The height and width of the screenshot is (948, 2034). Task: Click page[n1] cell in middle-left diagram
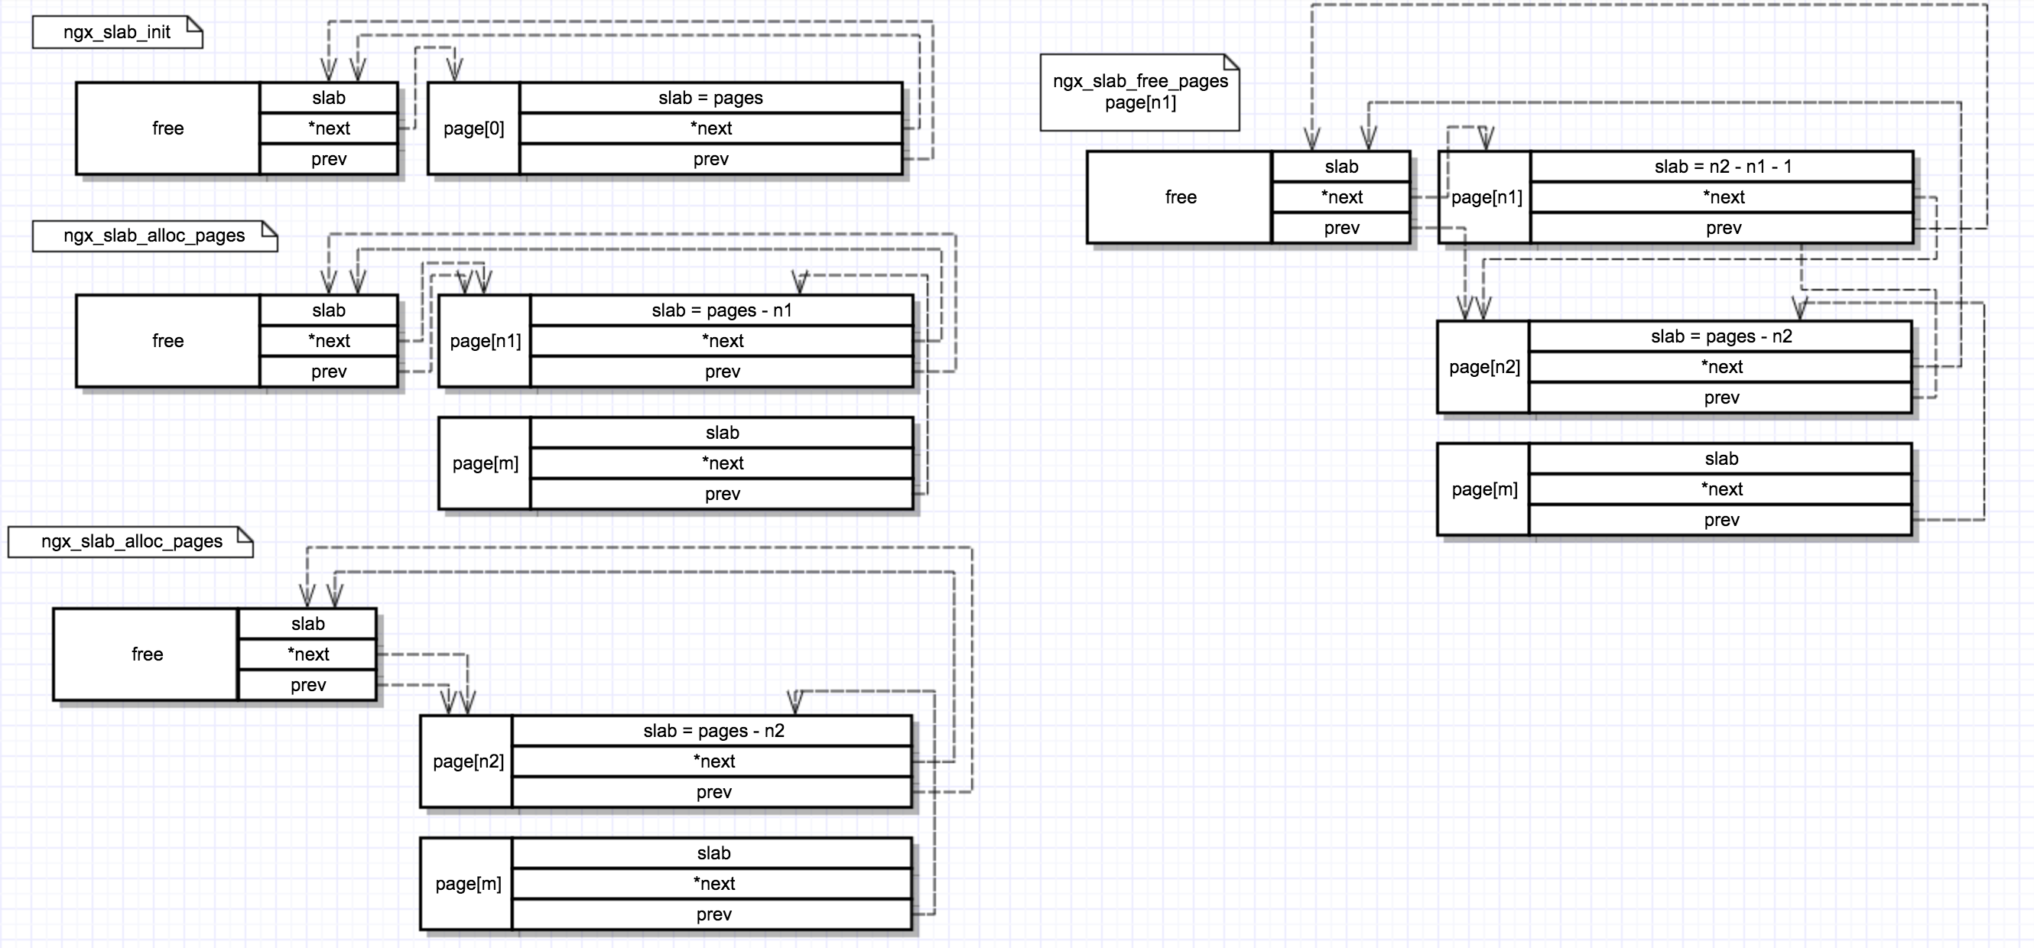pos(485,341)
